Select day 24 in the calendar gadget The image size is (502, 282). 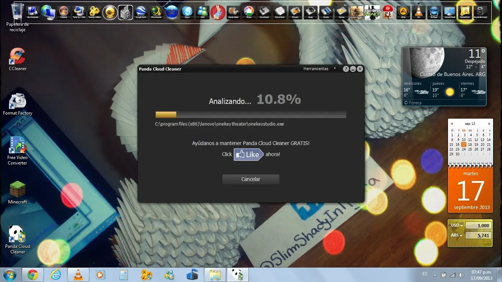(x=464, y=149)
